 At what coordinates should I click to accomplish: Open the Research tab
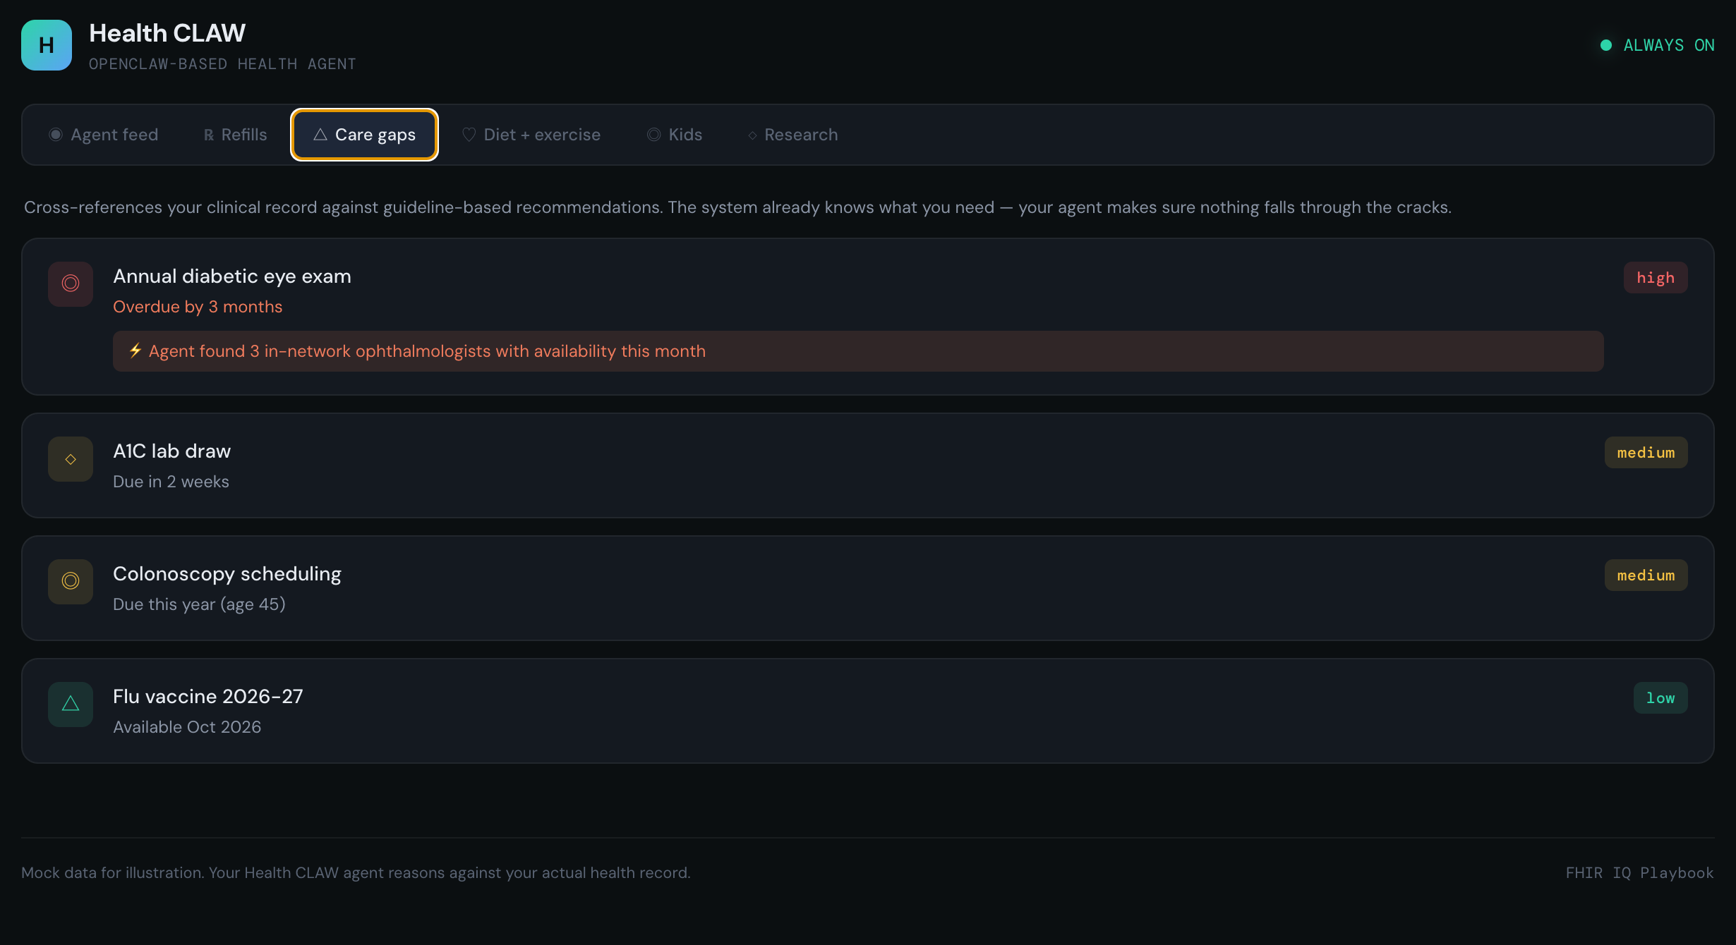pyautogui.click(x=792, y=135)
